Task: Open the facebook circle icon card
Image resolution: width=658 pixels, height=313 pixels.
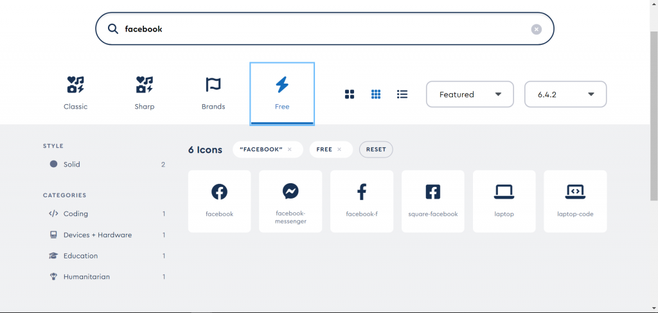Action: 220,201
